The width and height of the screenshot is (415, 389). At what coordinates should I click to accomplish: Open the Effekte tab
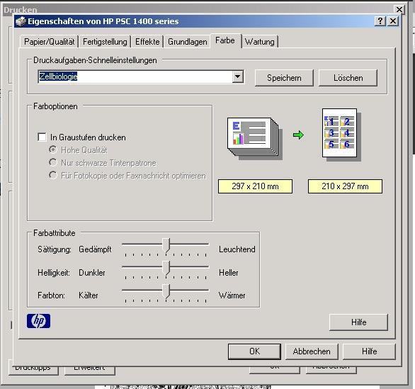[x=147, y=42]
